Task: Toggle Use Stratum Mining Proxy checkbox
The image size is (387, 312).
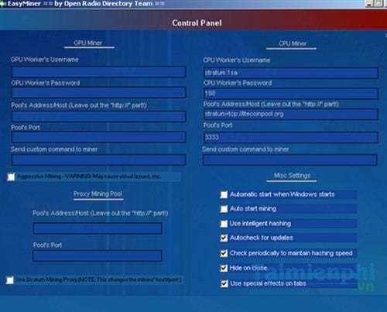Action: pos(10,280)
